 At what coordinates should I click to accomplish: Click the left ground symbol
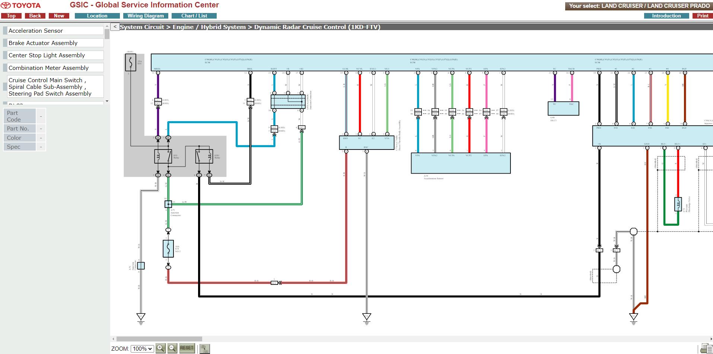point(141,319)
